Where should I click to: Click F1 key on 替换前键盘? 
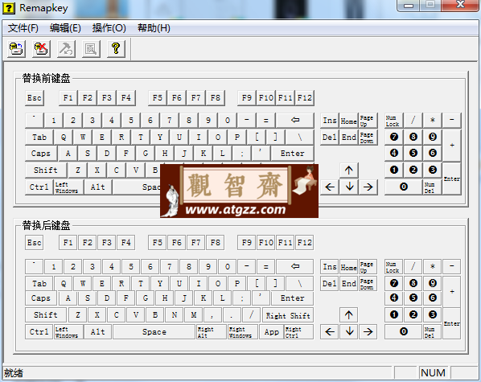68,98
